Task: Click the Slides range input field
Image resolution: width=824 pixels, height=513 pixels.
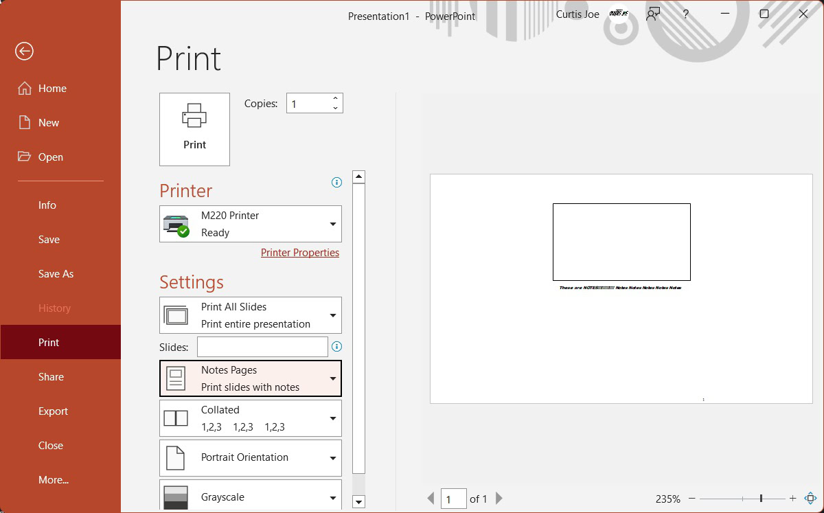Action: click(x=262, y=347)
